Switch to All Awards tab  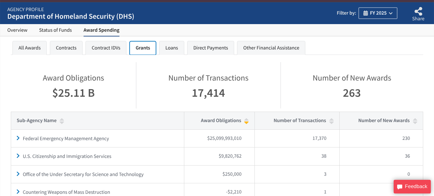click(x=30, y=48)
